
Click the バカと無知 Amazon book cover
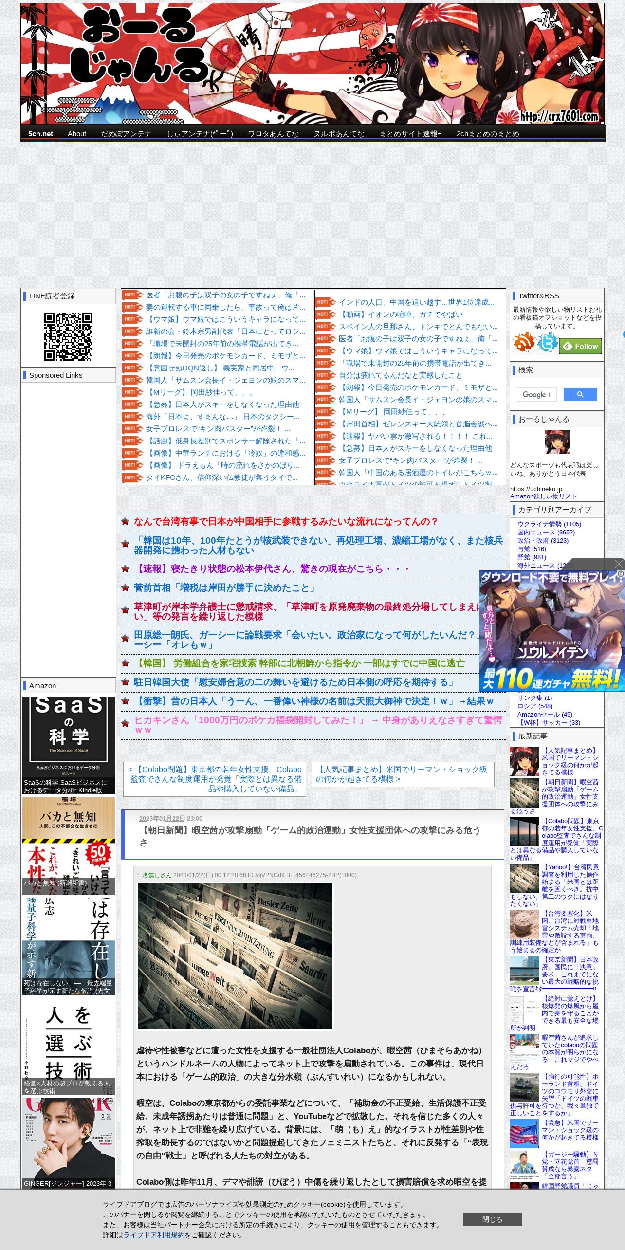click(69, 846)
